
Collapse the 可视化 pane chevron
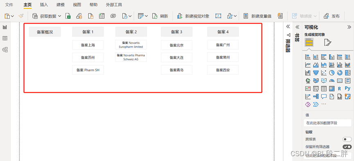(x=349, y=27)
